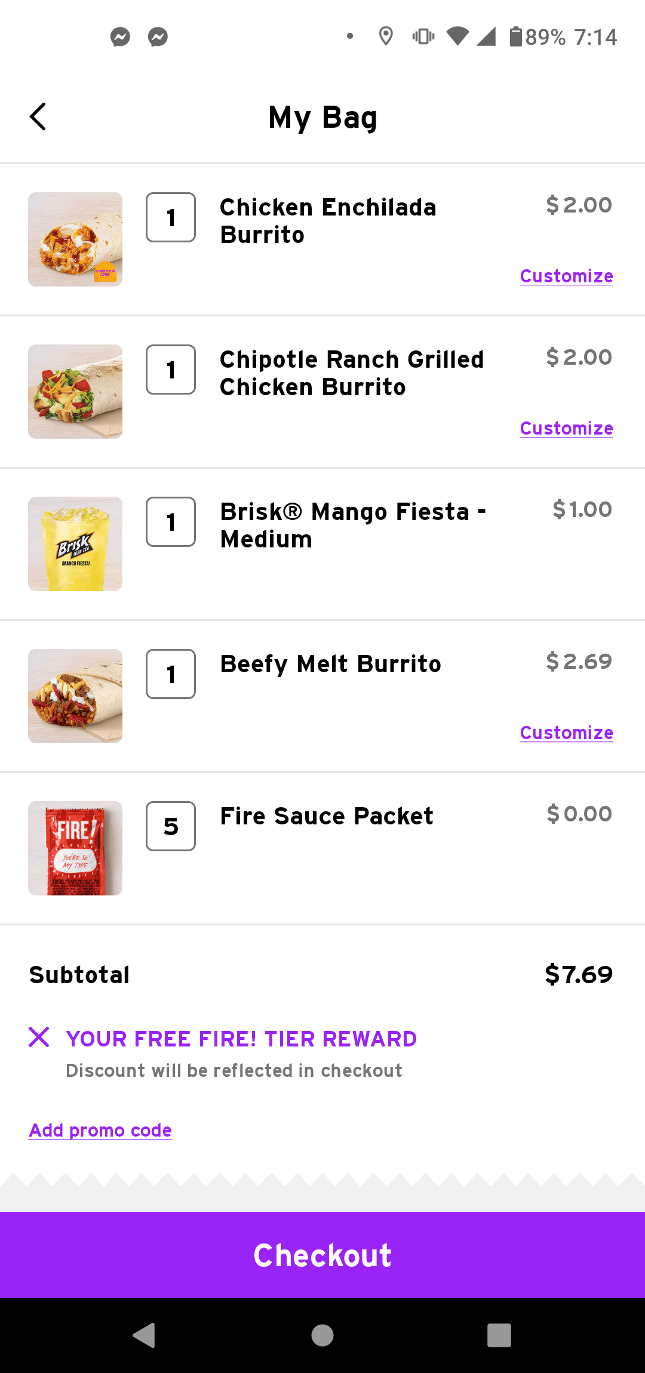Customize the Beefy Melt Burrito
The width and height of the screenshot is (645, 1373).
tap(566, 733)
